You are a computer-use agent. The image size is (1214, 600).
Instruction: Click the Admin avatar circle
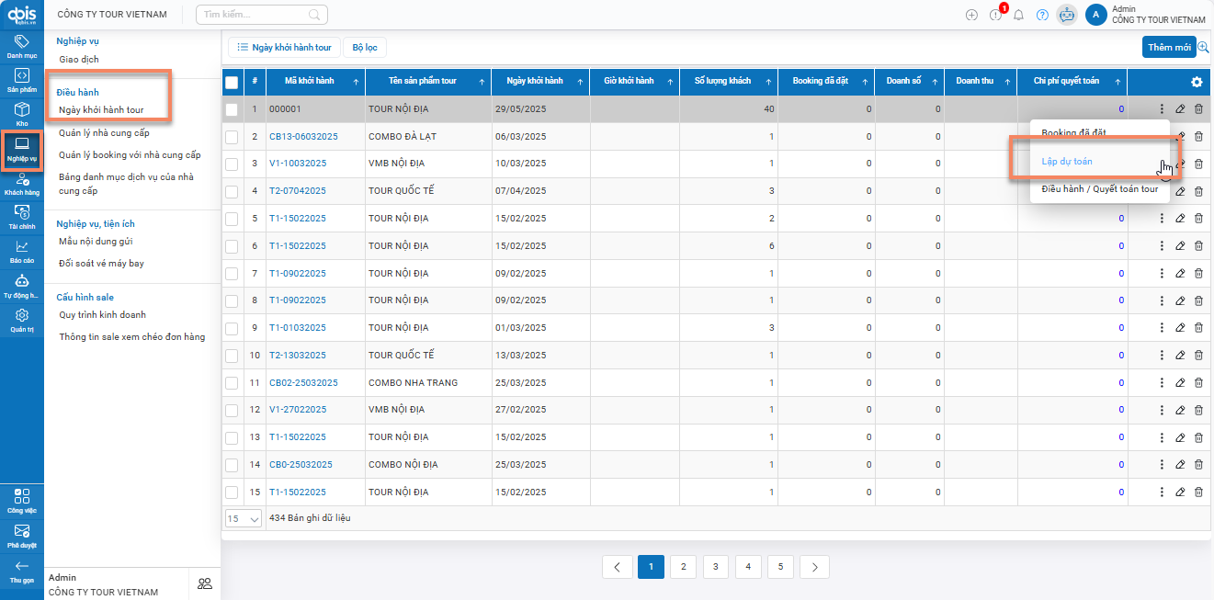(1095, 15)
